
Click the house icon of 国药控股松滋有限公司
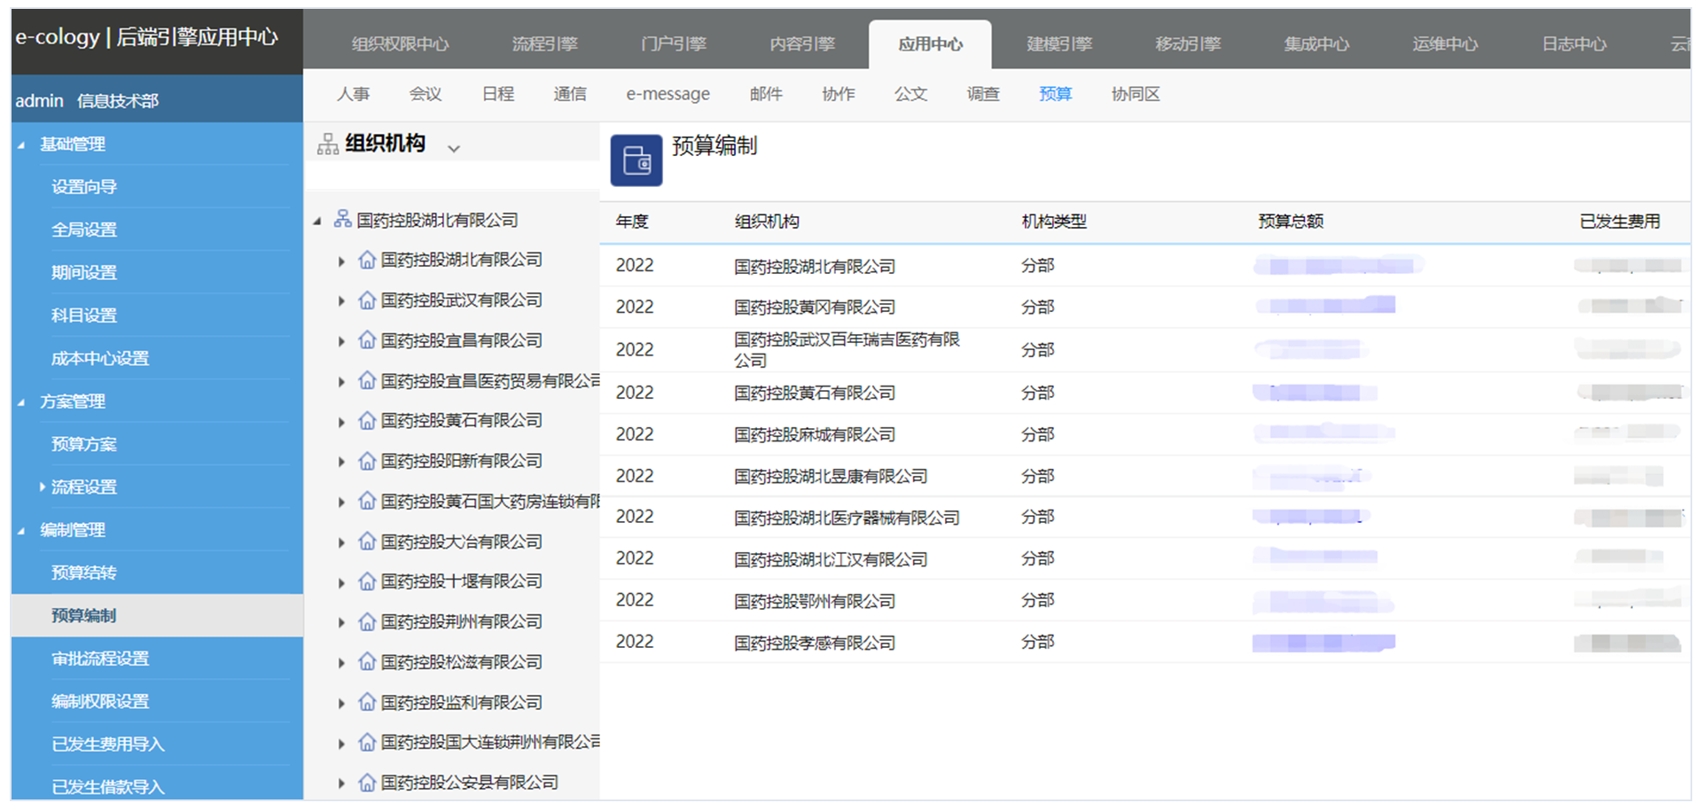[x=367, y=662]
